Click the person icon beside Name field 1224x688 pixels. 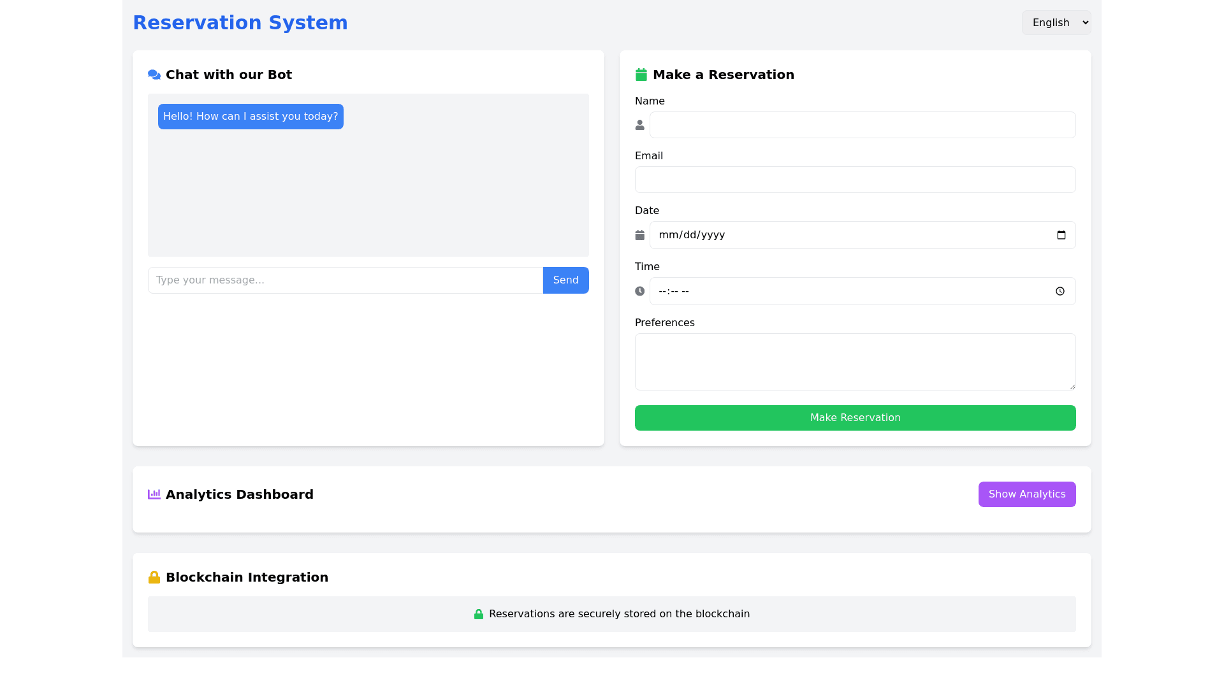point(639,125)
